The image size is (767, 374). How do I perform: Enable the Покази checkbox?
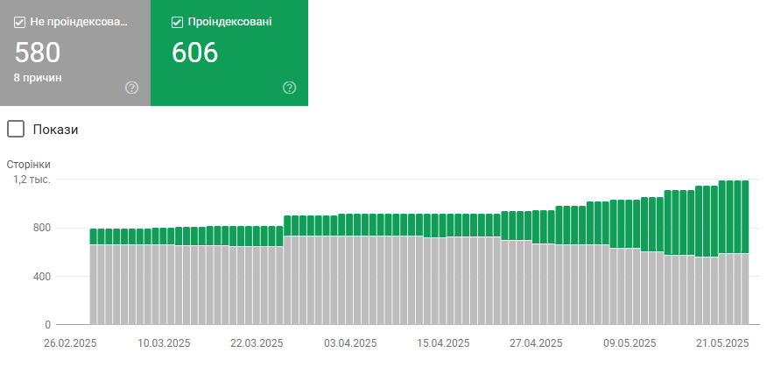tap(16, 130)
